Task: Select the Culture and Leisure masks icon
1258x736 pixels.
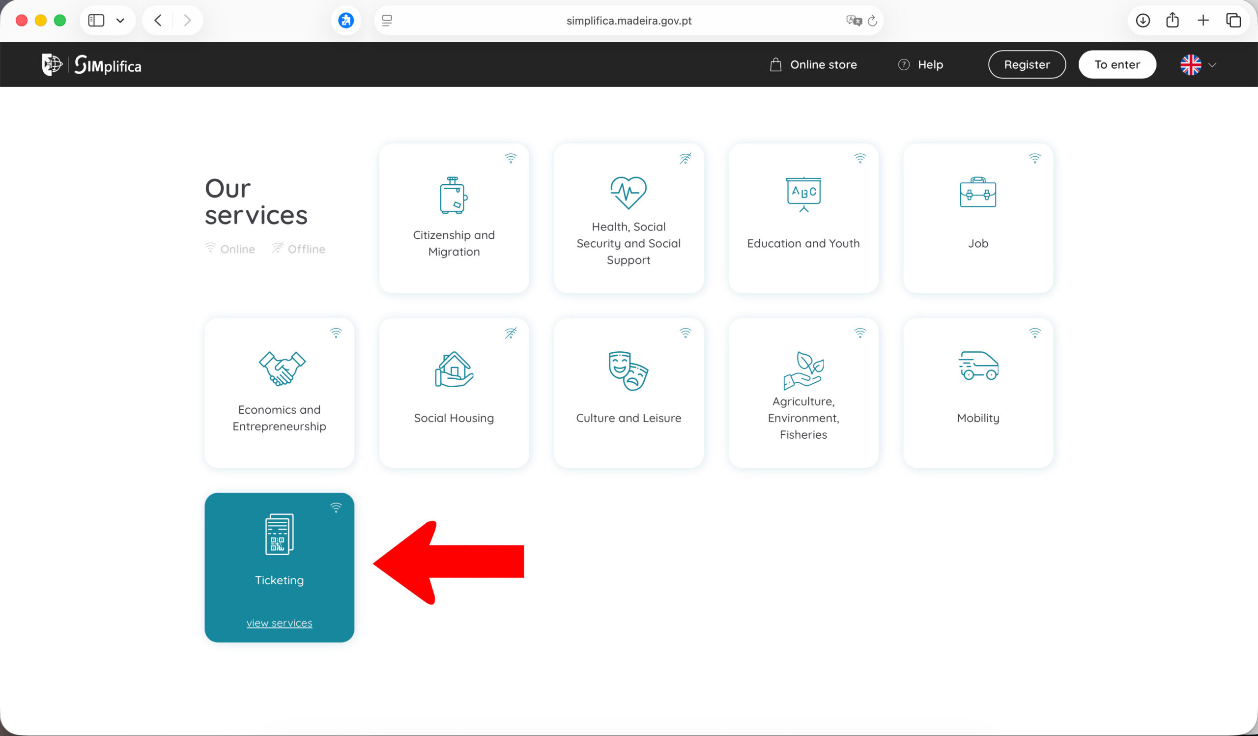Action: pyautogui.click(x=628, y=371)
